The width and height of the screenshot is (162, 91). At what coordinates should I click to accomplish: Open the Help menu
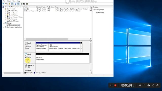coord(18,1)
